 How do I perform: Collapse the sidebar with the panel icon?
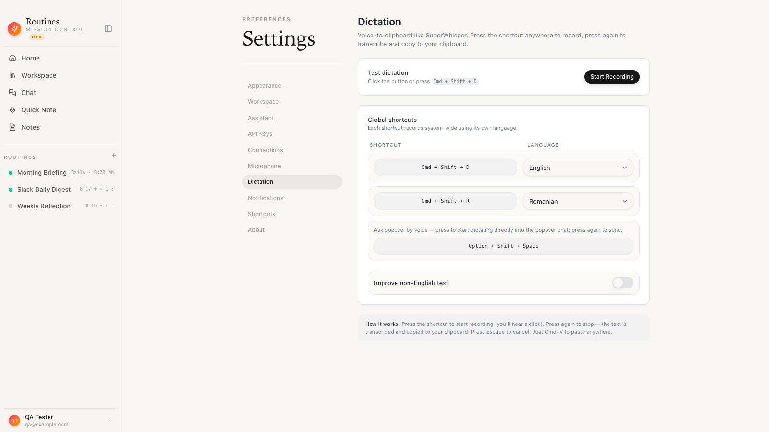click(108, 29)
